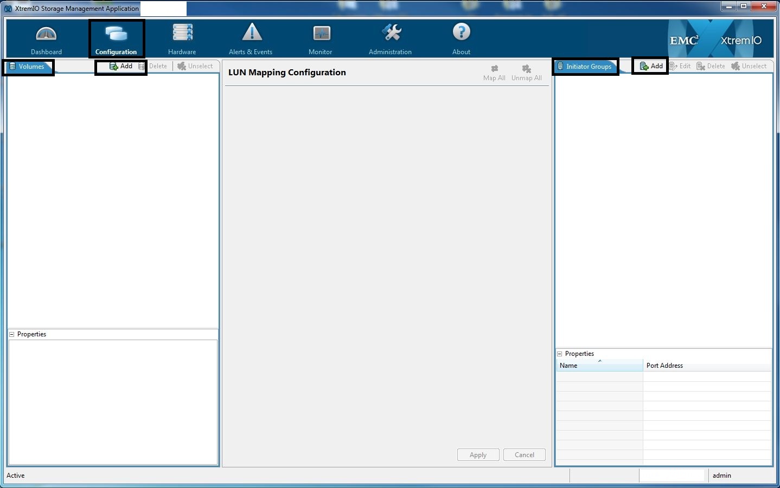Sort by the Name column header

(x=599, y=366)
